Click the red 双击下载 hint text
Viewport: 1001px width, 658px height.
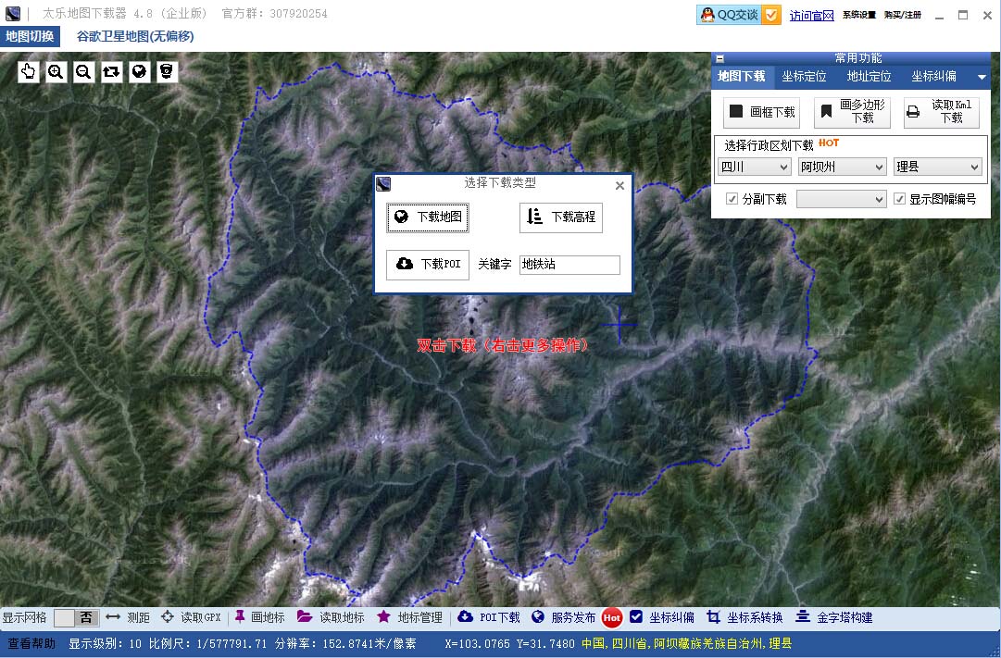click(503, 345)
